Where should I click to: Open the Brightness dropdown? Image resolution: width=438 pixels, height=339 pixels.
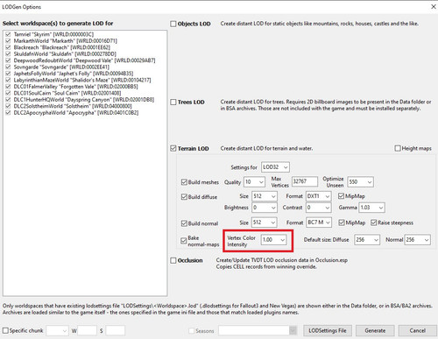click(x=265, y=208)
